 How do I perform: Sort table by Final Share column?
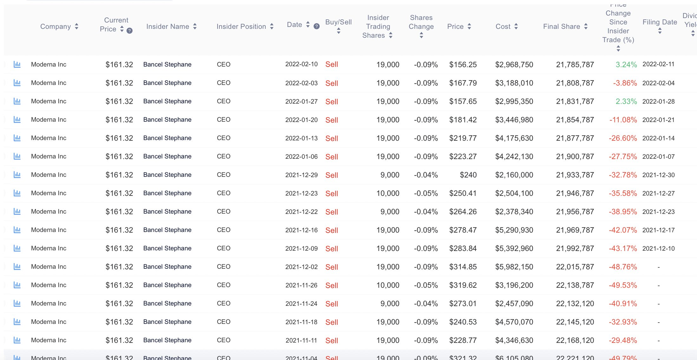click(586, 27)
